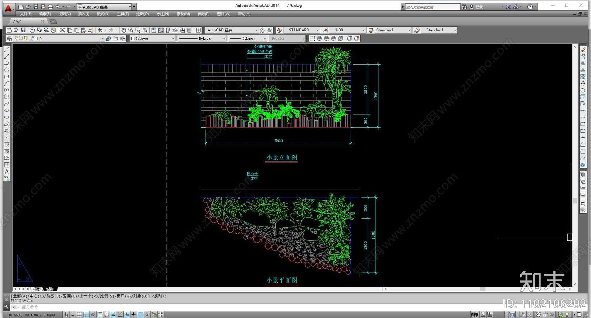The height and width of the screenshot is (318, 591).
Task: Toggle Snap mode in status bar
Action: pos(73,315)
